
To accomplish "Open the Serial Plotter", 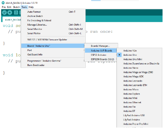I will pos(53,33).
